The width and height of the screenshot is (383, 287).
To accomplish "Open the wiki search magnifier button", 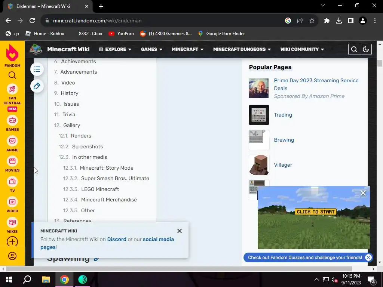I will pyautogui.click(x=354, y=49).
